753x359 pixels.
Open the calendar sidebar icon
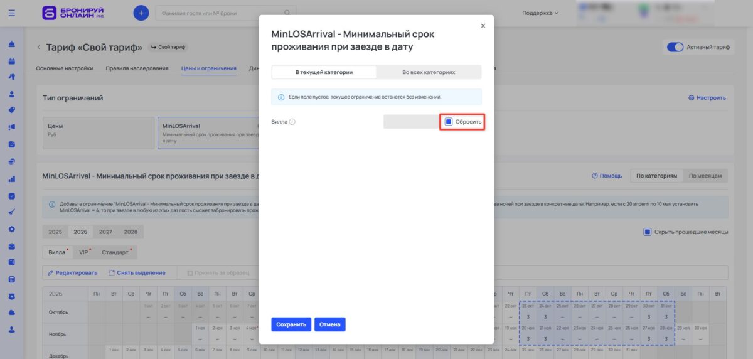12,61
